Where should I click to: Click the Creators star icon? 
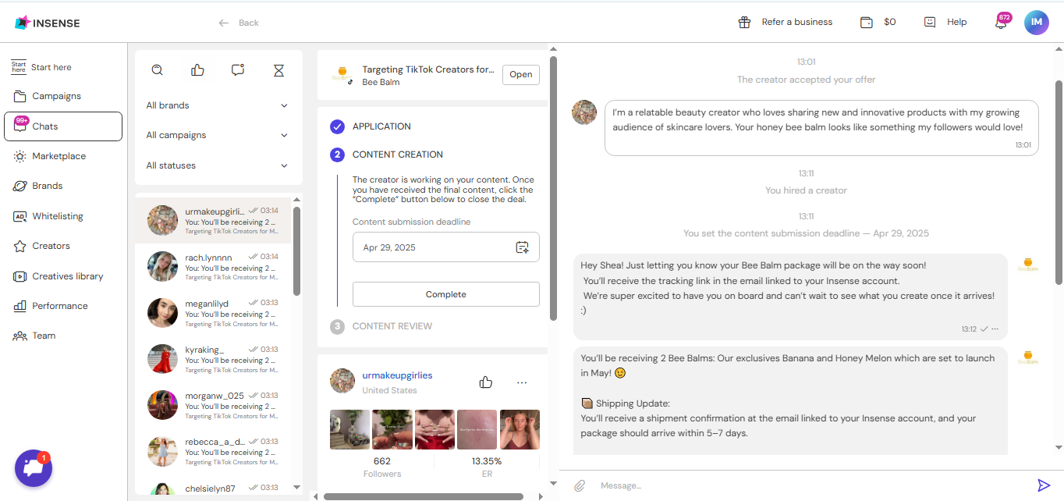(x=20, y=246)
